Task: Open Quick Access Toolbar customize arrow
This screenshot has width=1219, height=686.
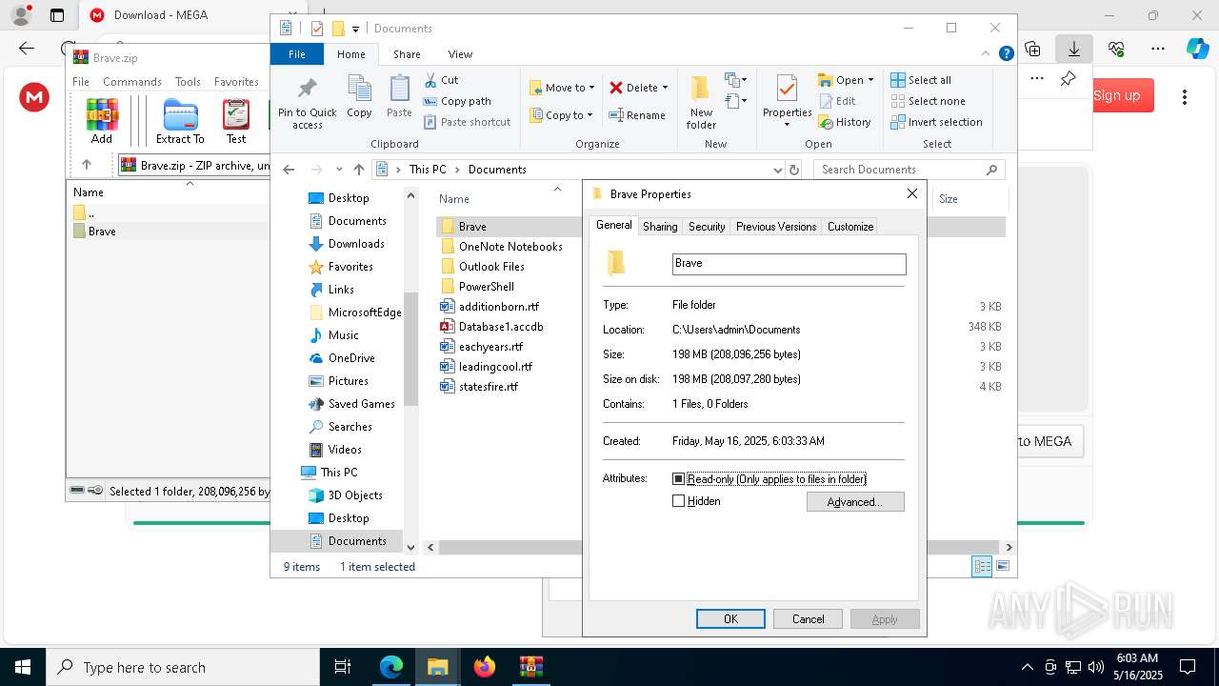Action: point(355,30)
